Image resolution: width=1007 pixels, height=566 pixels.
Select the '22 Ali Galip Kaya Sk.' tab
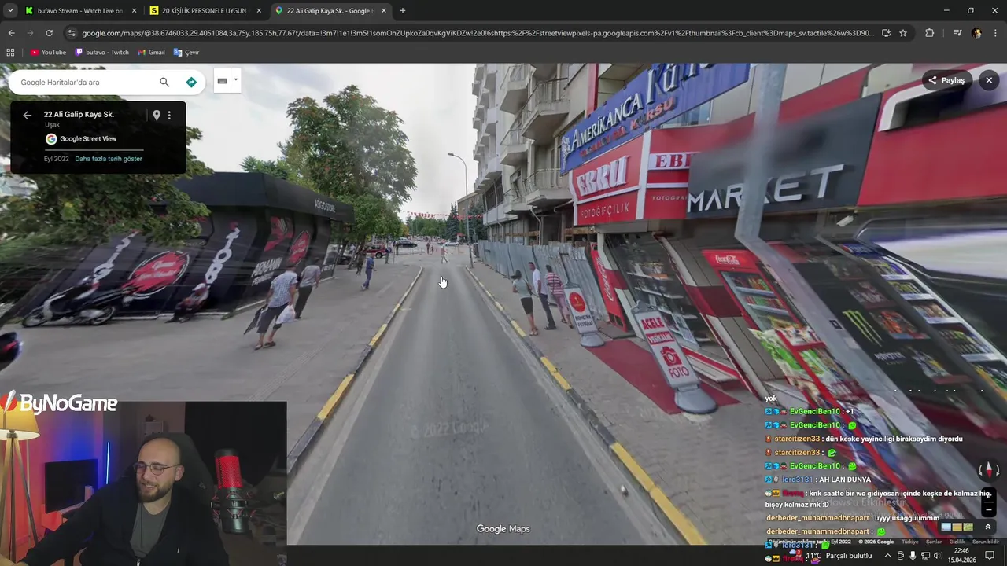point(330,11)
